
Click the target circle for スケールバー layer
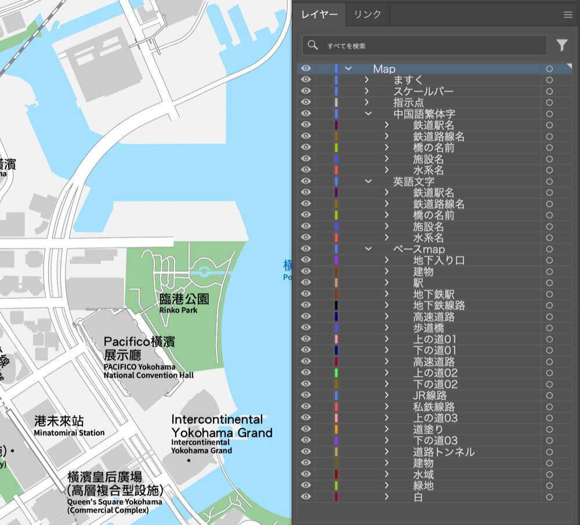(549, 92)
